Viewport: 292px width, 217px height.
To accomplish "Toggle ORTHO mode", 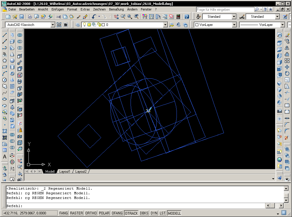I will pyautogui.click(x=91, y=213).
